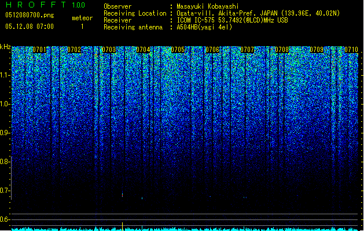This screenshot has width=364, height=231.
Task: Select the version number 1.00
Action: (x=78, y=5)
